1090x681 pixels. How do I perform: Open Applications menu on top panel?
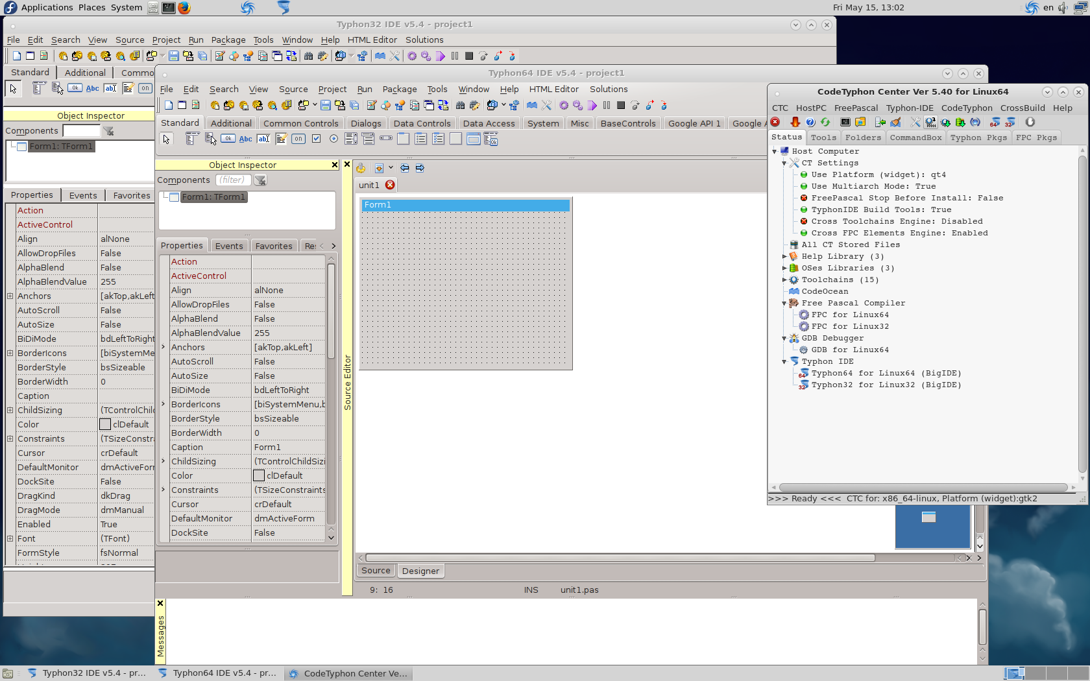coord(47,7)
